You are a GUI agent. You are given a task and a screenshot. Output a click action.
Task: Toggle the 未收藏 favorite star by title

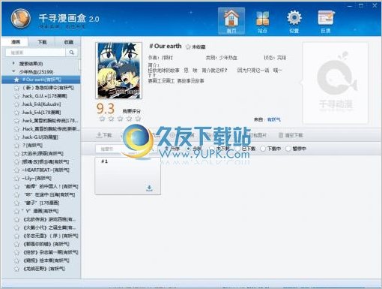pos(188,47)
